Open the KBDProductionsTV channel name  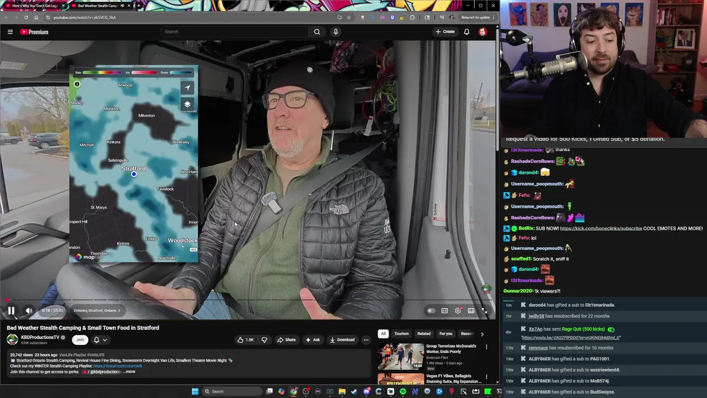coord(40,337)
